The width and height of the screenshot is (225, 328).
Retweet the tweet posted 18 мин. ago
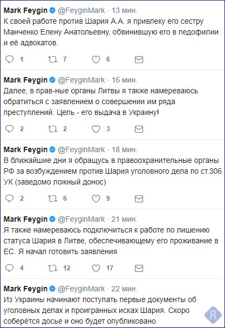click(52, 199)
